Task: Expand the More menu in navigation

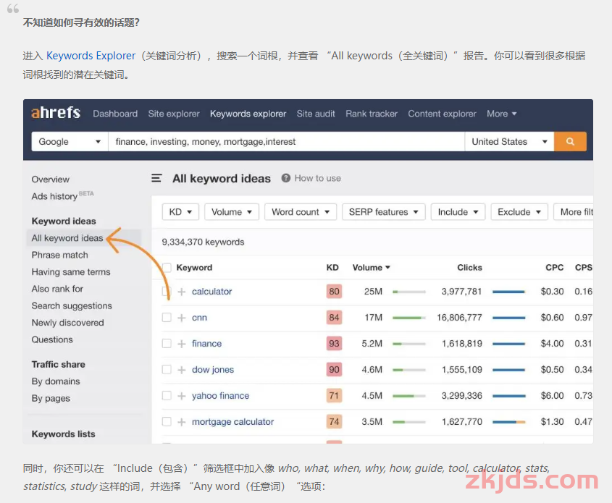Action: pyautogui.click(x=501, y=114)
